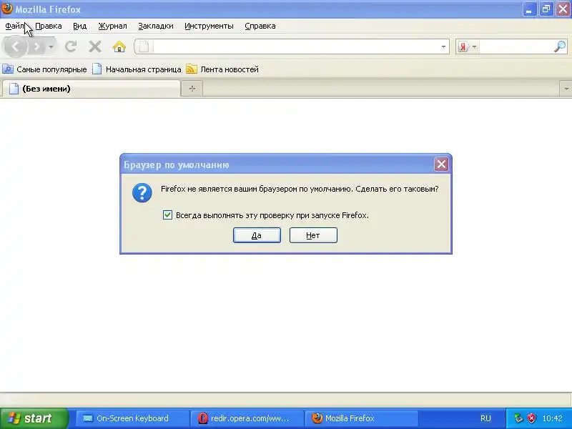This screenshot has height=429, width=572.
Task: Open the address bar history dropdown
Action: [x=443, y=46]
